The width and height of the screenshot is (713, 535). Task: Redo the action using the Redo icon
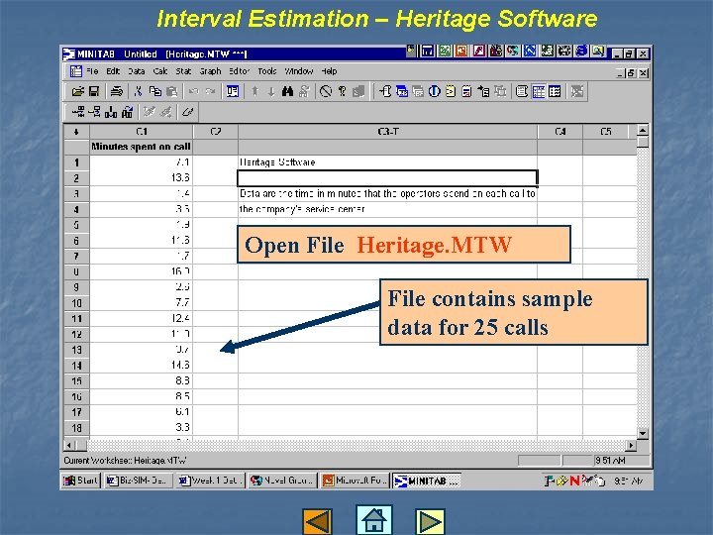tap(210, 91)
